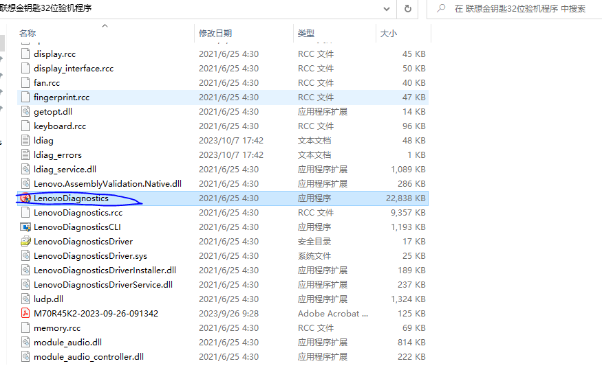Select the getopt.dll file name
The image size is (602, 368).
[x=53, y=112]
